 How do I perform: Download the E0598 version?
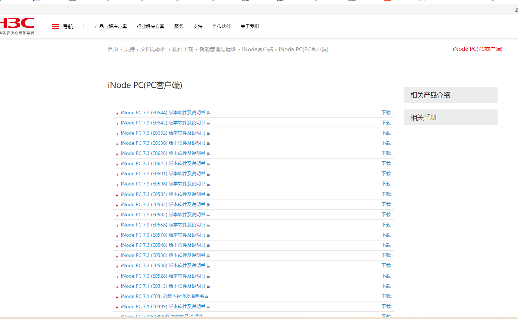coord(386,184)
